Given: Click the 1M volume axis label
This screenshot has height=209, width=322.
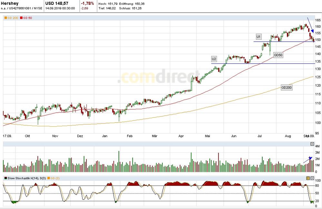Looking at the screenshot, I should click(317, 165).
